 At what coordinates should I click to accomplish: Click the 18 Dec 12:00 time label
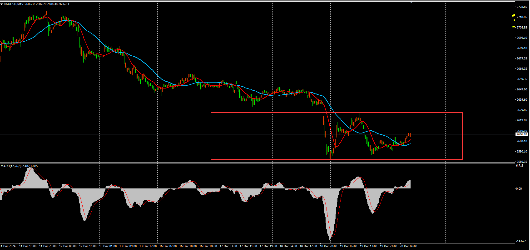[308, 246]
